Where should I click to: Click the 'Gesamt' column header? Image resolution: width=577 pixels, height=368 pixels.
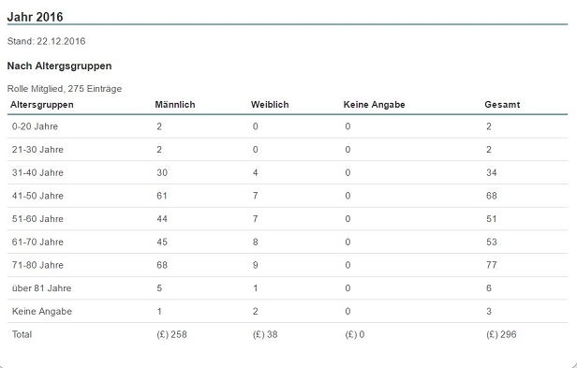(x=502, y=105)
